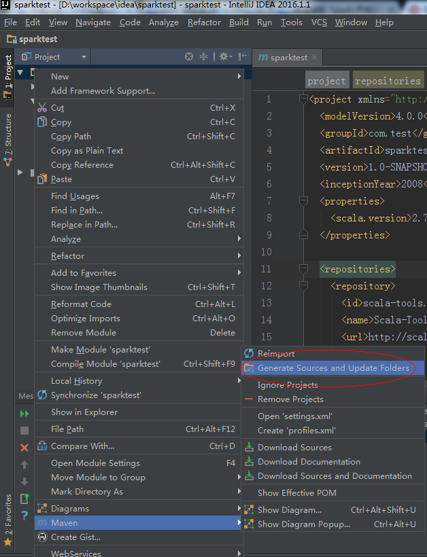Hide the Project tool window
The height and width of the screenshot is (557, 427).
point(243,56)
